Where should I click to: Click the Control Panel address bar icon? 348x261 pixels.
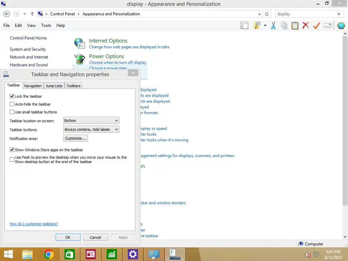[40, 14]
